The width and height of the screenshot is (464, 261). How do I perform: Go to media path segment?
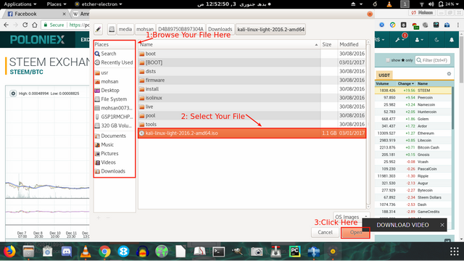coord(125,29)
